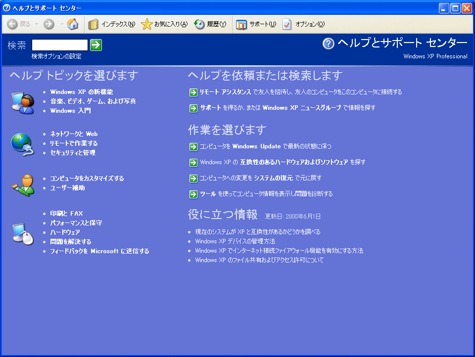The height and width of the screenshot is (357, 475).
Task: Click the お気に入り(A) toolbar label
Action: (x=171, y=24)
